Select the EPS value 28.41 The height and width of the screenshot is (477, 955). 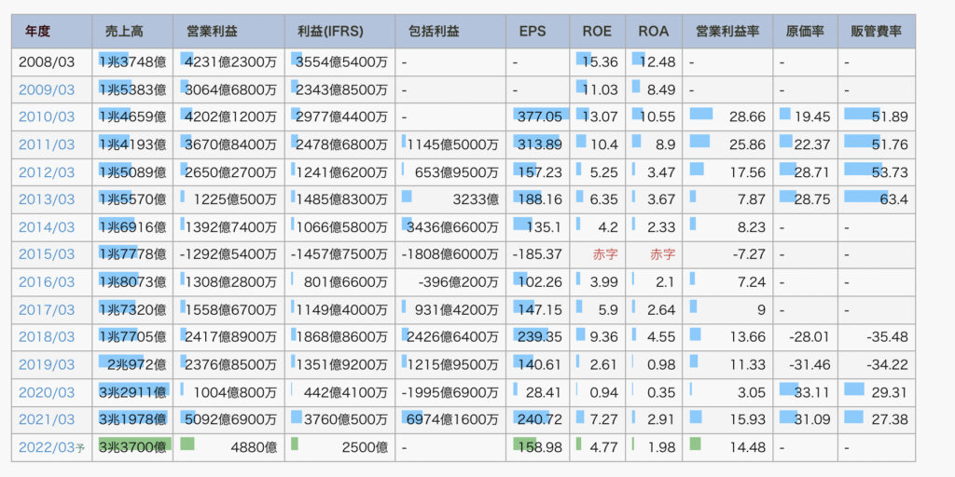point(545,392)
